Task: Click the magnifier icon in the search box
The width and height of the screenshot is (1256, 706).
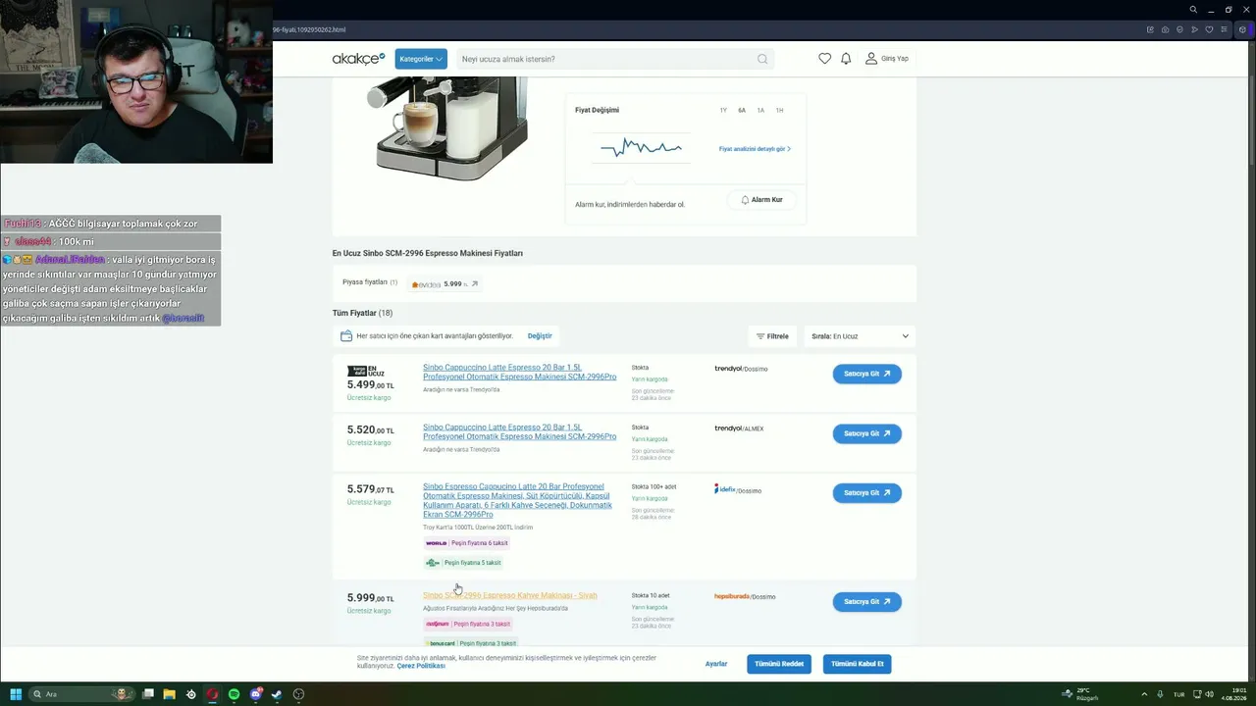Action: click(x=762, y=59)
